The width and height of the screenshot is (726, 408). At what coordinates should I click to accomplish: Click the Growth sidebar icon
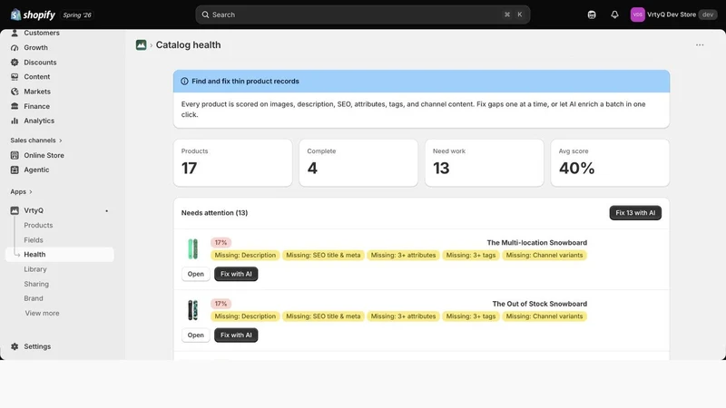[x=15, y=48]
